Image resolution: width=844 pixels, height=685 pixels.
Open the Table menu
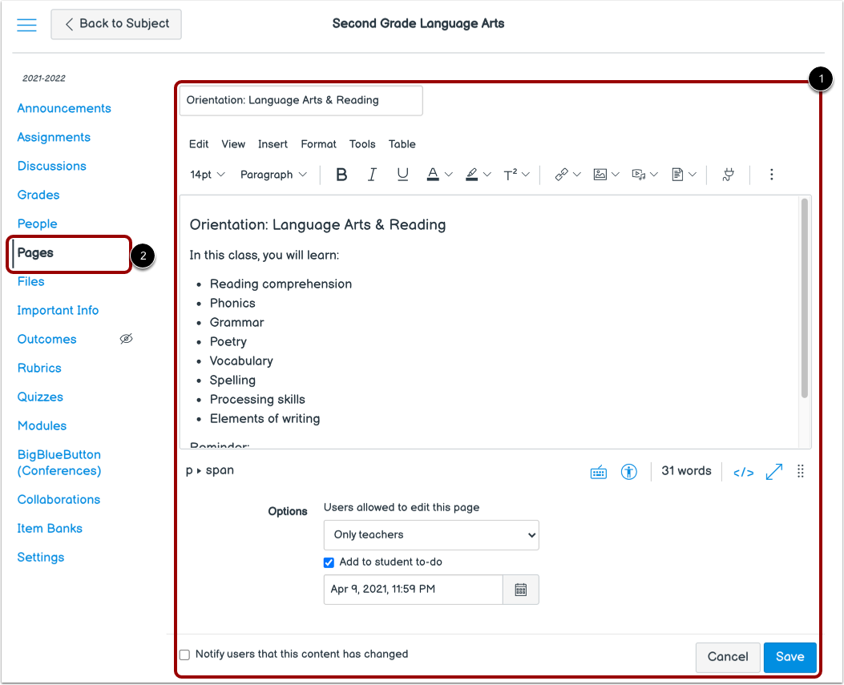pyautogui.click(x=402, y=144)
